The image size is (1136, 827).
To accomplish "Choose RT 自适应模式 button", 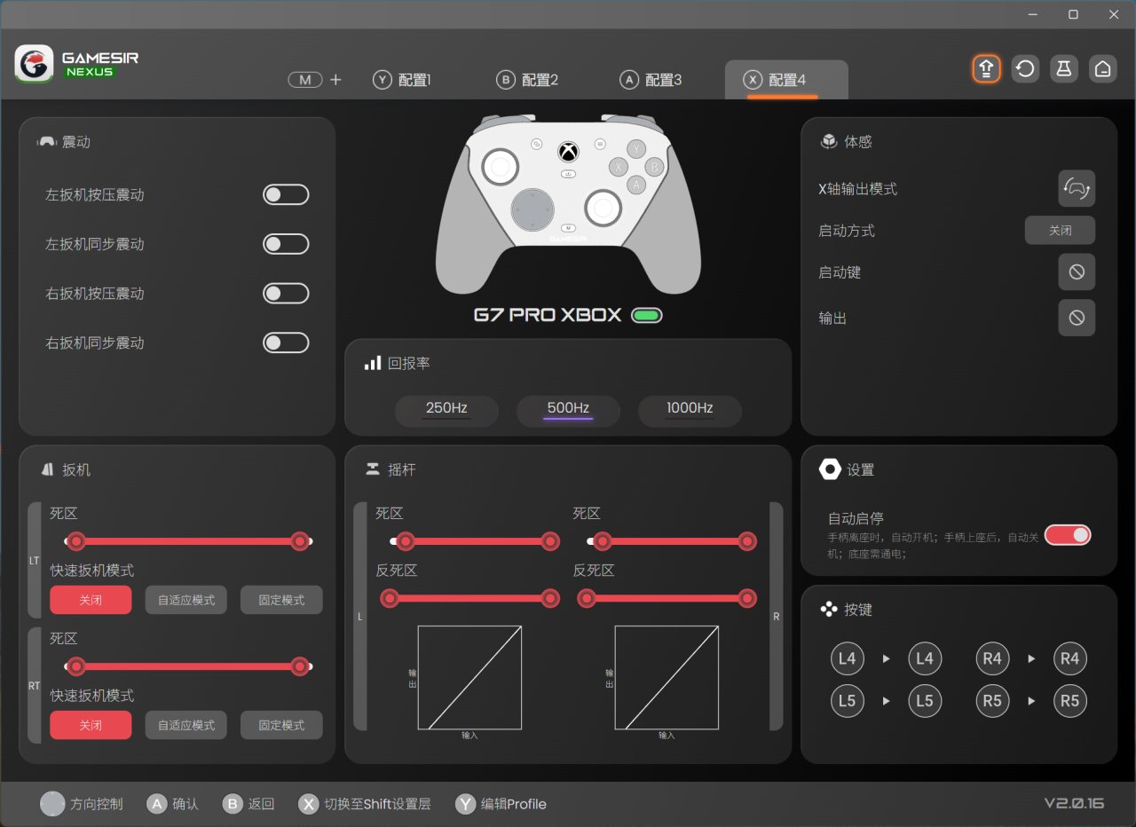I will [x=186, y=725].
